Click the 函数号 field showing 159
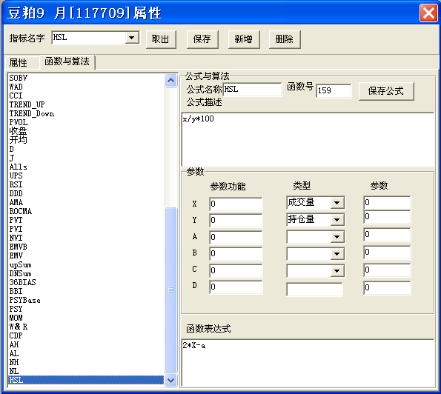Viewport: 441px width, 394px height. click(x=334, y=91)
